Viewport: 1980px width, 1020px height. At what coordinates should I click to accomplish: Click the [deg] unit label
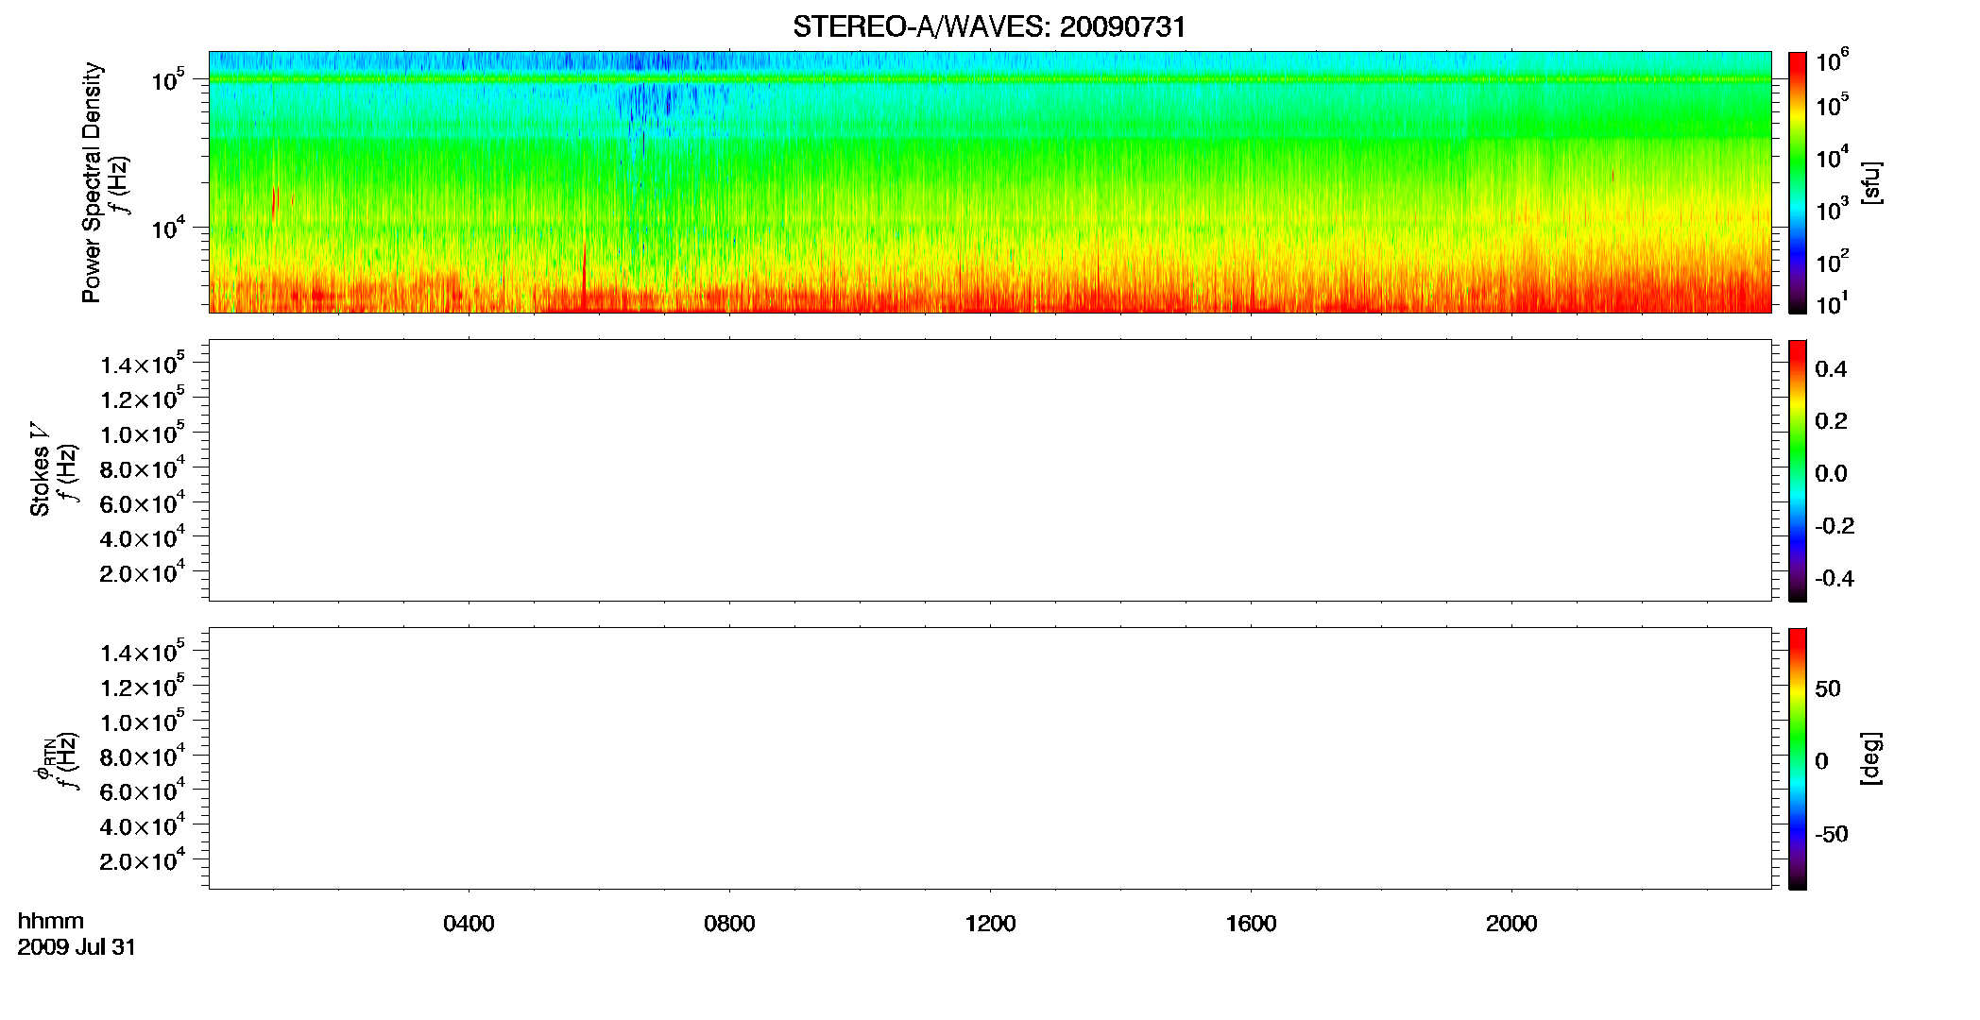coord(1871,758)
